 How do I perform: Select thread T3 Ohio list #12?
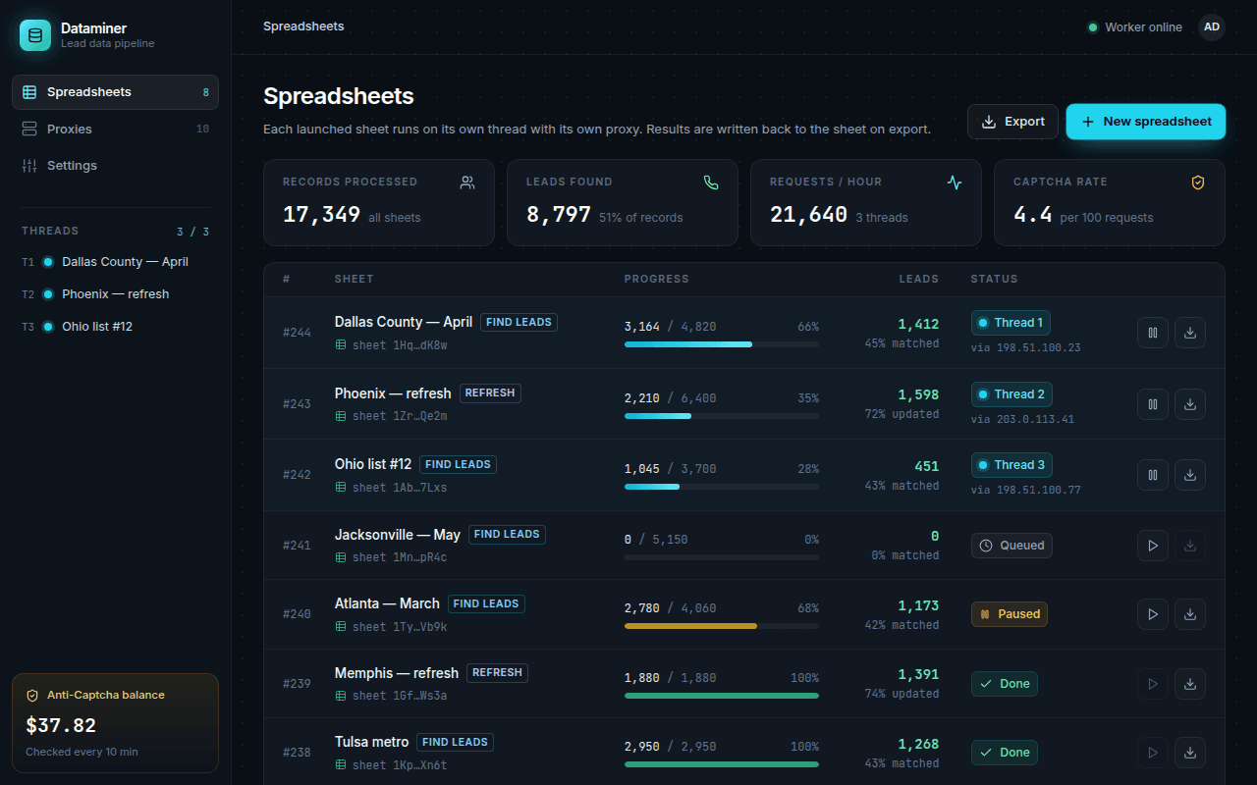point(115,327)
